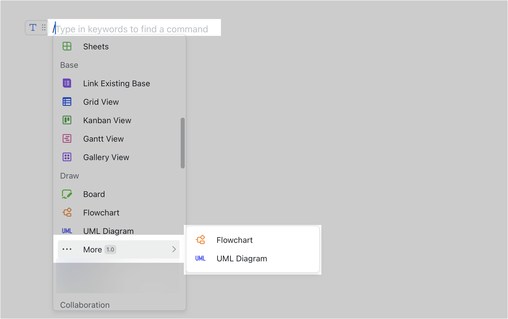This screenshot has width=508, height=319.
Task: Click the drag handle dots icon
Action: [44, 27]
